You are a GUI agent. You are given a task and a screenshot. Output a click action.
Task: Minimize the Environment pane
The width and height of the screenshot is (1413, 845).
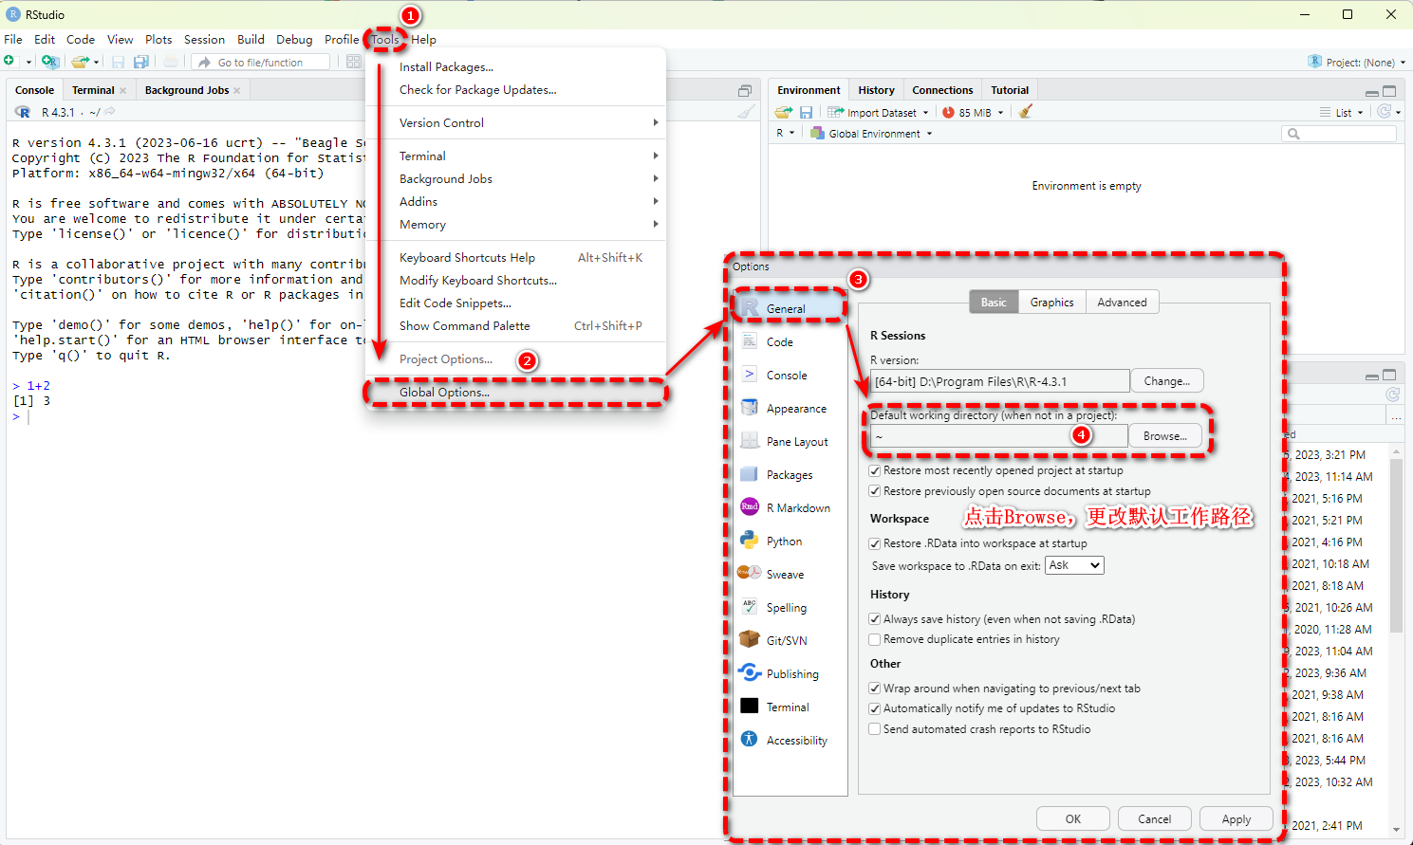point(1372,92)
